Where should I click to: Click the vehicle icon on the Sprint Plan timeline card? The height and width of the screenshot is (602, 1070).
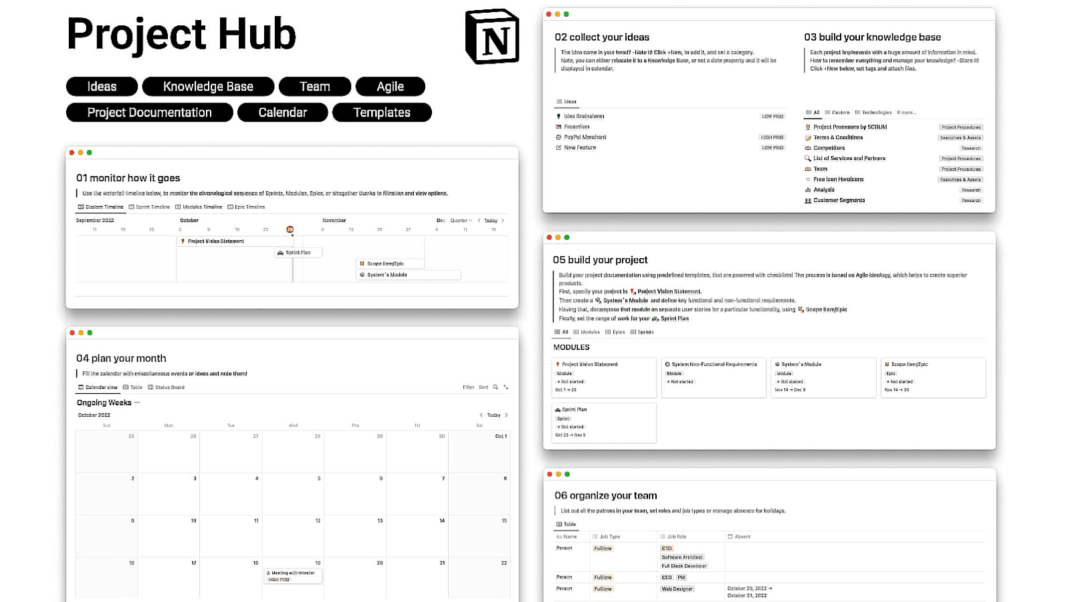280,252
